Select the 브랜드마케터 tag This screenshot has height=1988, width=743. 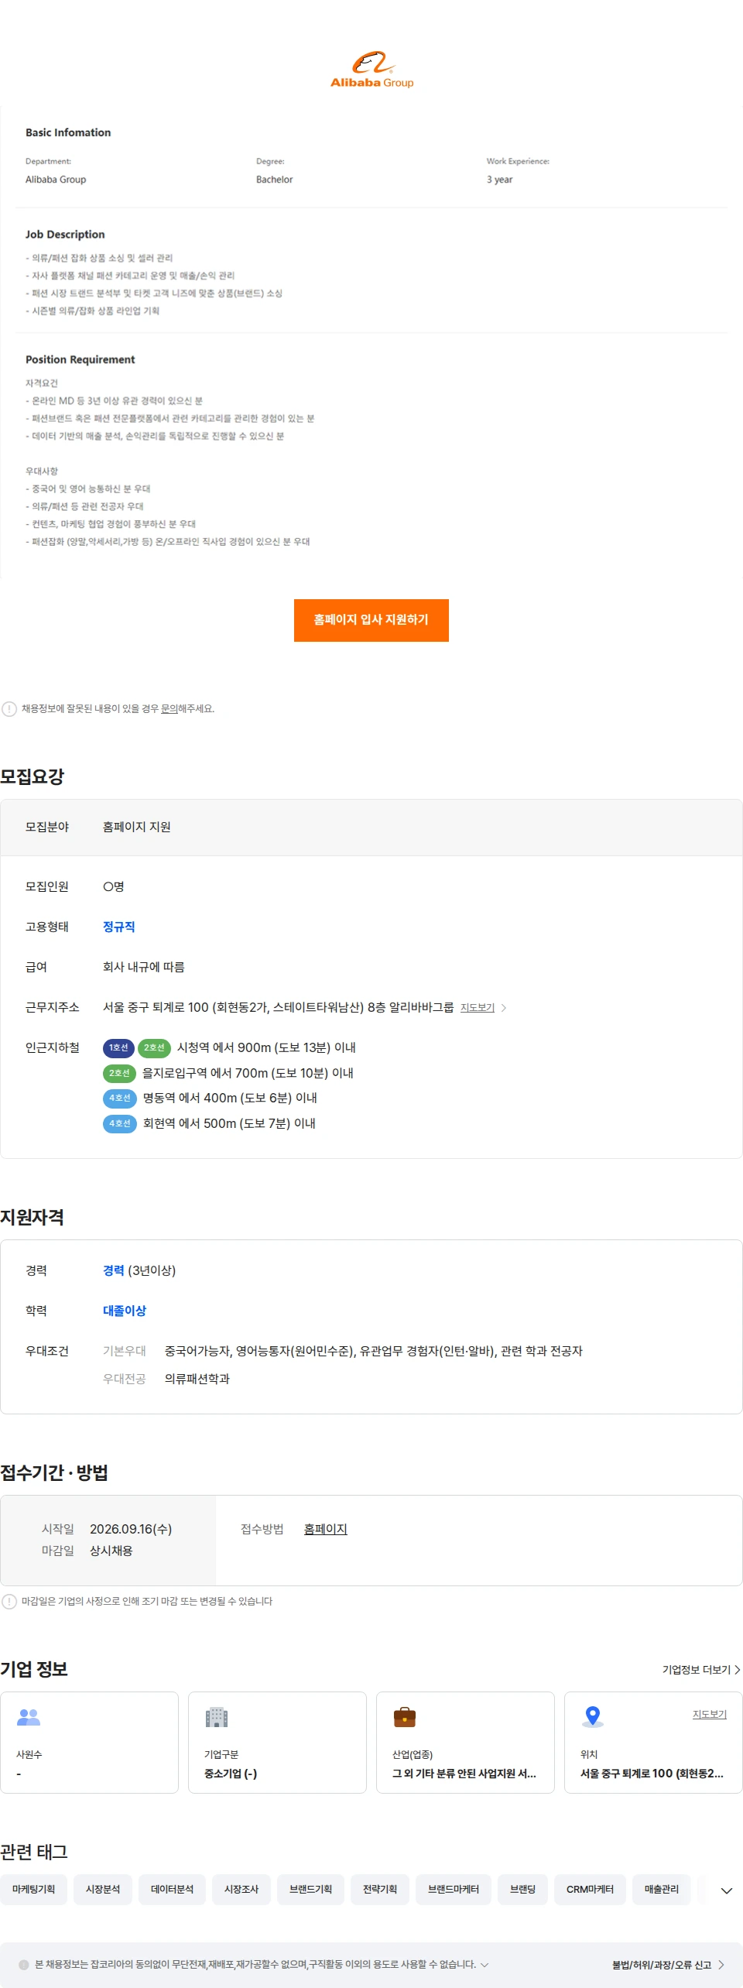[454, 1890]
